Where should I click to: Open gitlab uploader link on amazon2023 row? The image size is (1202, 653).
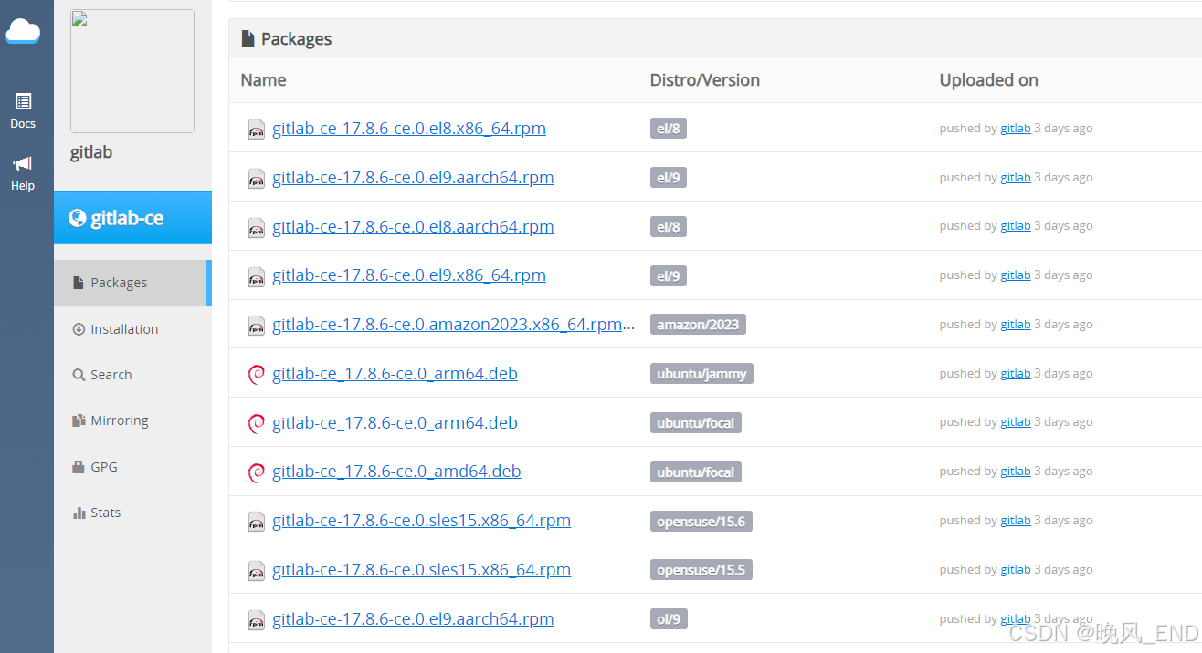(1016, 325)
